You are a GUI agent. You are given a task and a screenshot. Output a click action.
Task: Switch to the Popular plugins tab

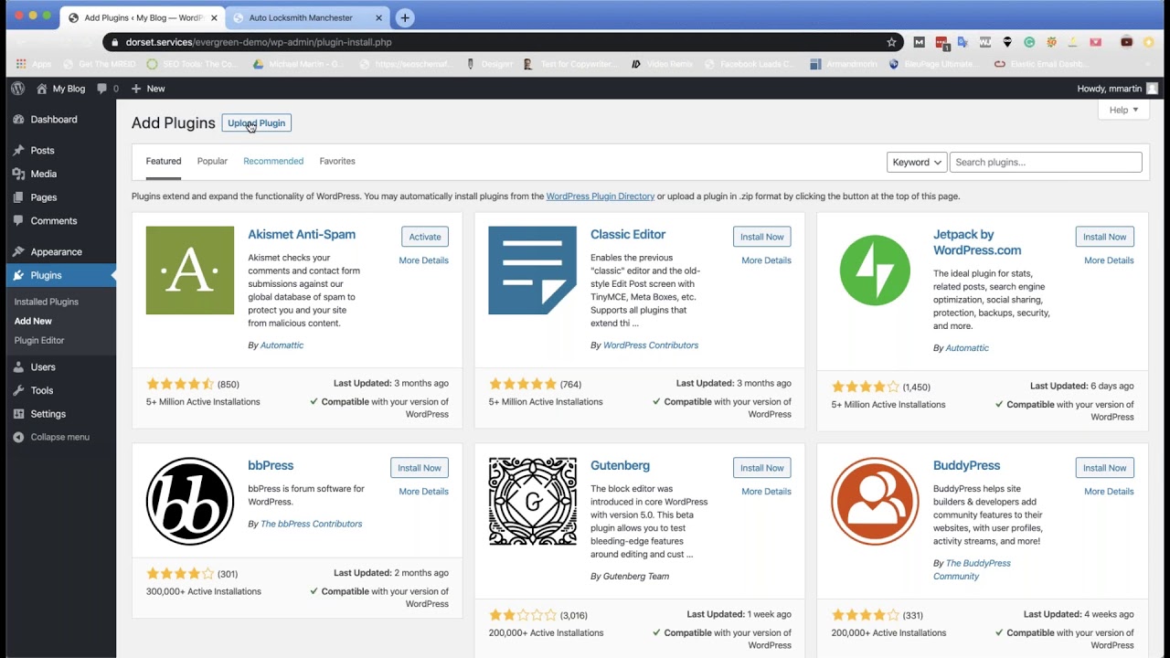tap(212, 161)
